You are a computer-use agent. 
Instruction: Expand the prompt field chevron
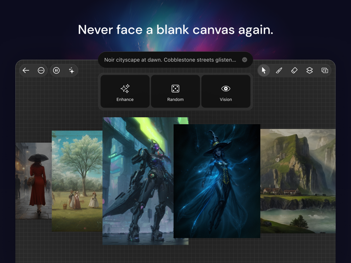tap(245, 60)
